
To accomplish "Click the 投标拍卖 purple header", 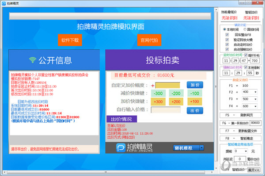I will point(159,60).
